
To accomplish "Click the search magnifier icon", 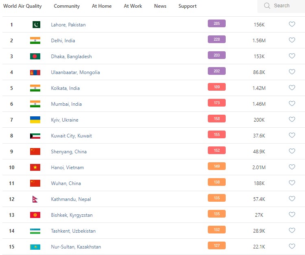I will coord(267,6).
